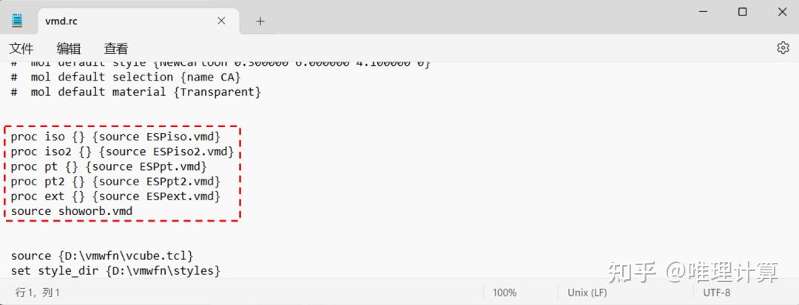Maximize the Notepad window
The width and height of the screenshot is (799, 305).
[742, 12]
